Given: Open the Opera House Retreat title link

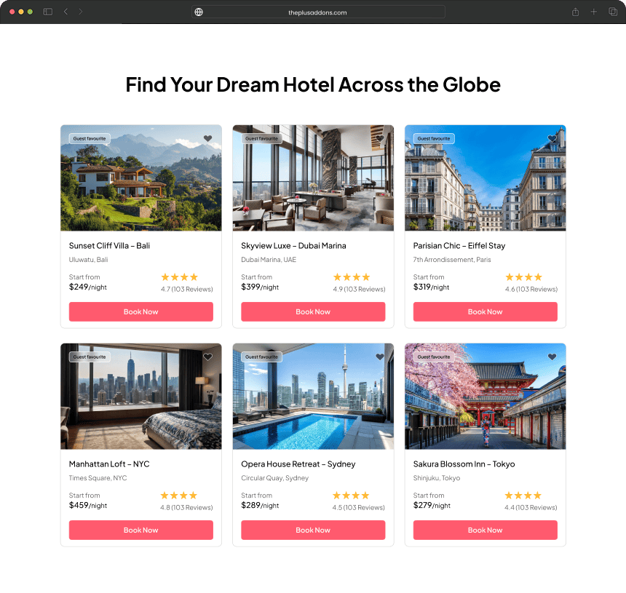Looking at the screenshot, I should [x=298, y=464].
